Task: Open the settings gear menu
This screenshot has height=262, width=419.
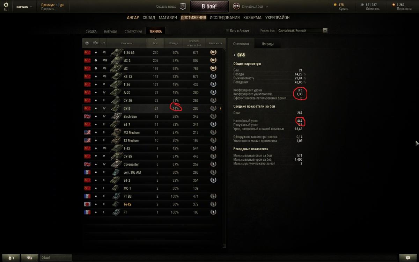Action: tap(6, 5)
